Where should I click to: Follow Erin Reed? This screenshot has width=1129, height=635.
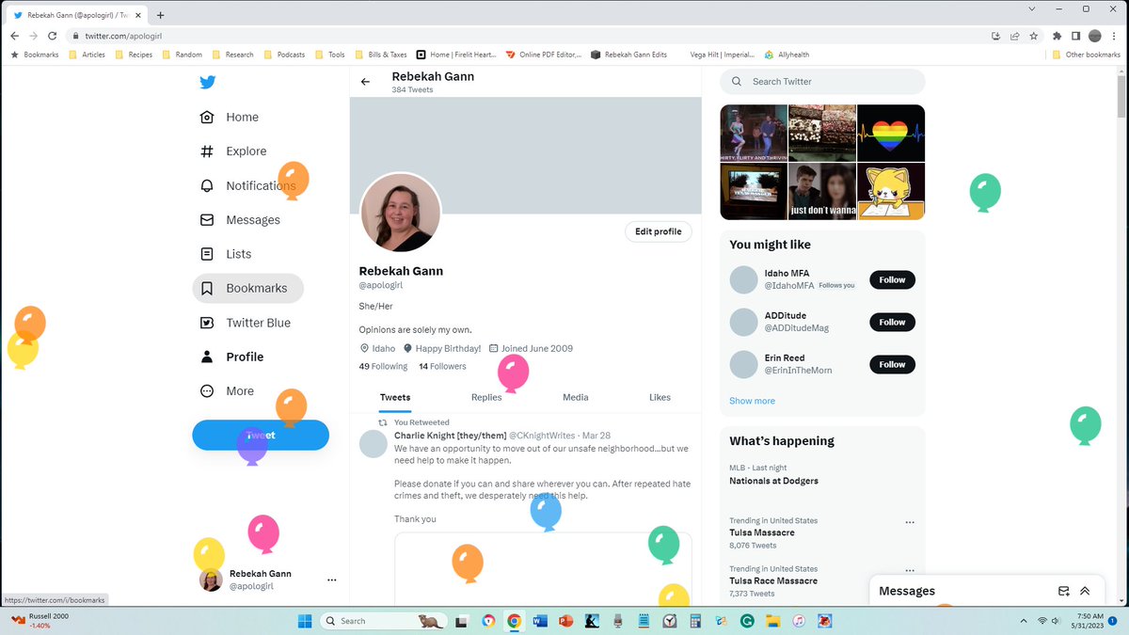click(x=892, y=364)
